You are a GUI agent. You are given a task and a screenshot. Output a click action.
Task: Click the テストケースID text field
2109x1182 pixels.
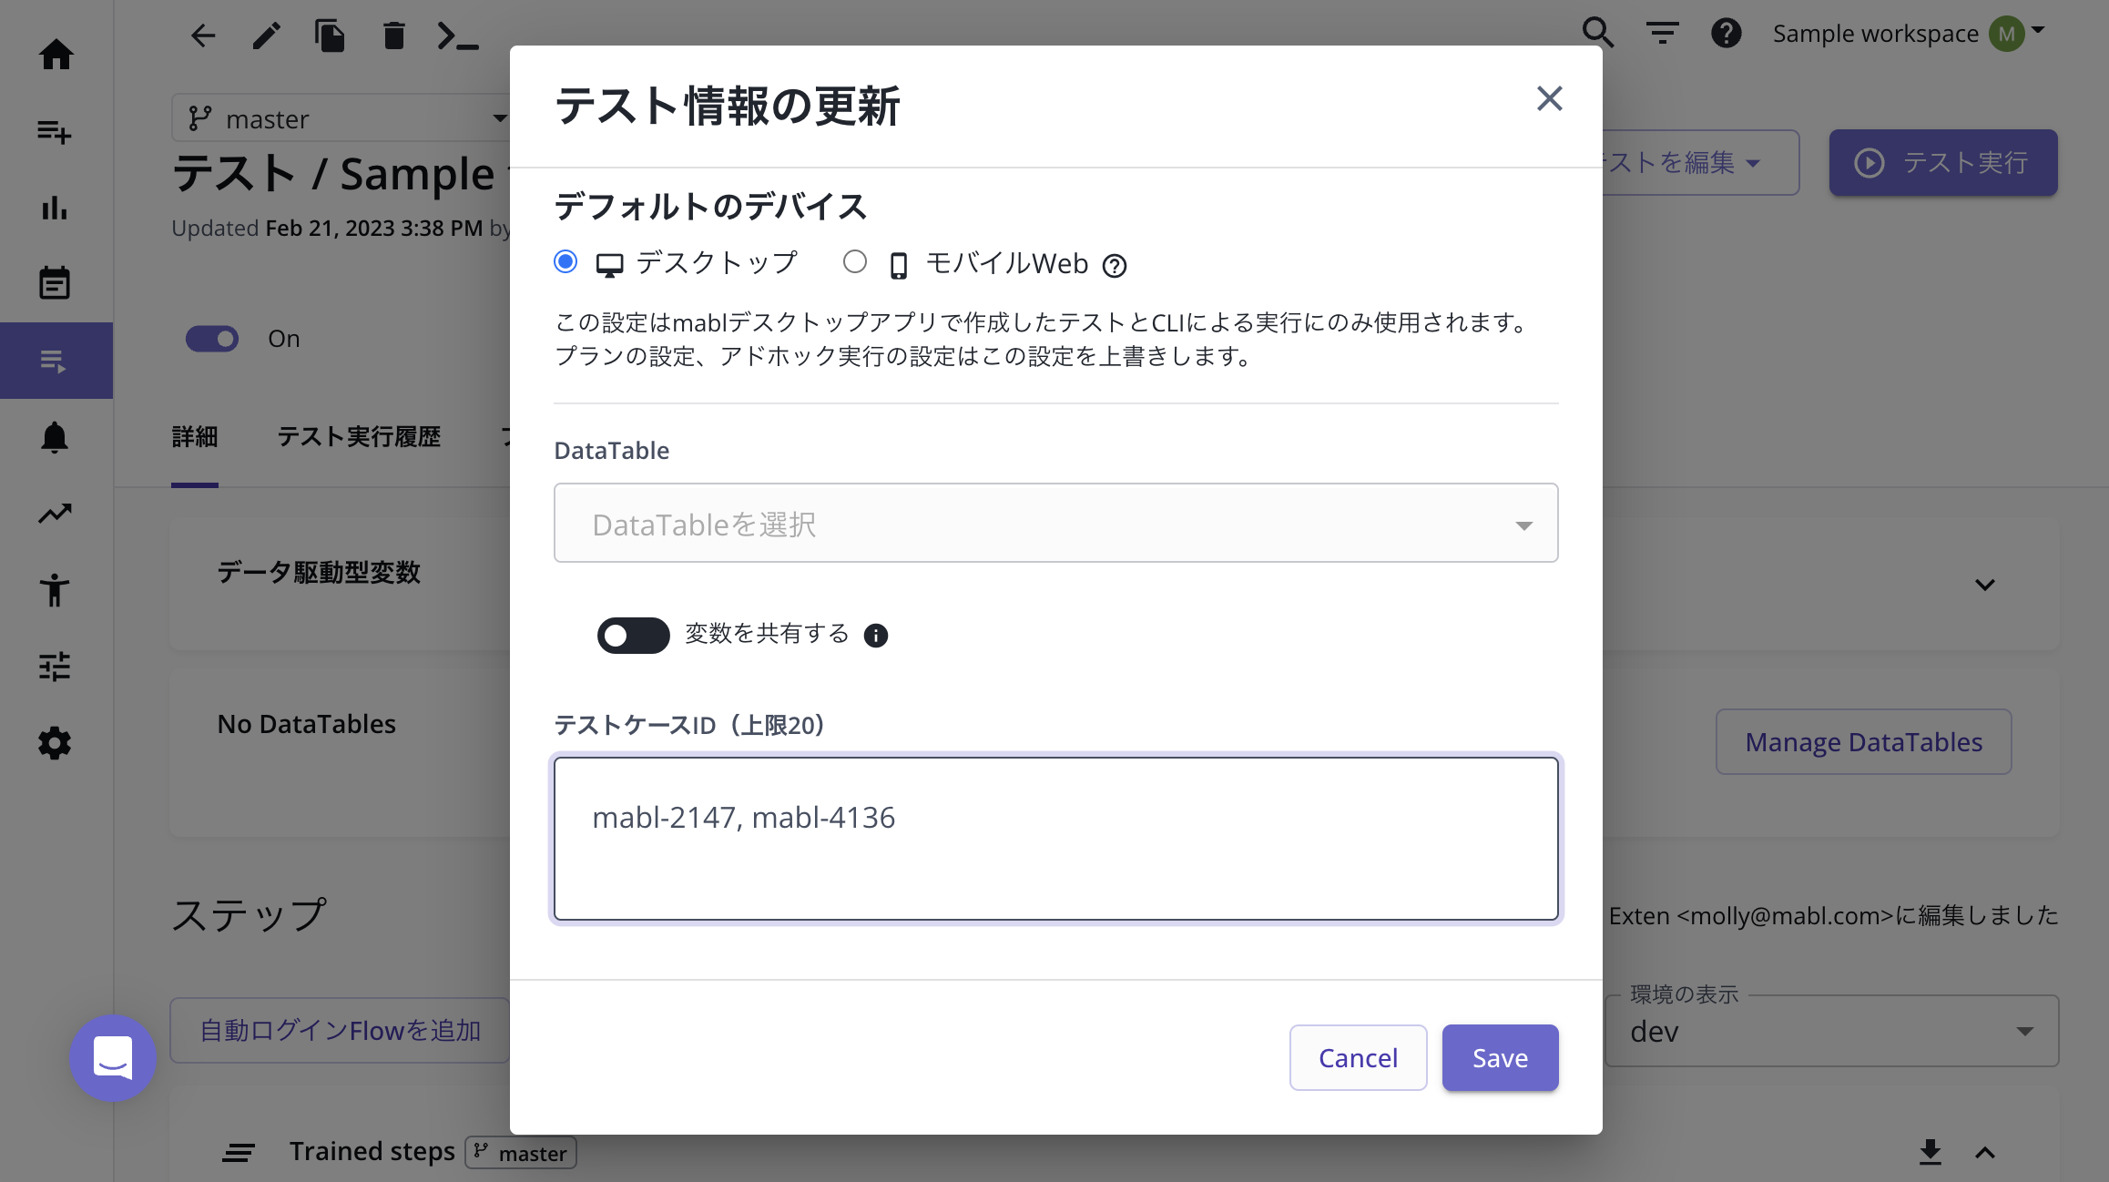[1055, 838]
